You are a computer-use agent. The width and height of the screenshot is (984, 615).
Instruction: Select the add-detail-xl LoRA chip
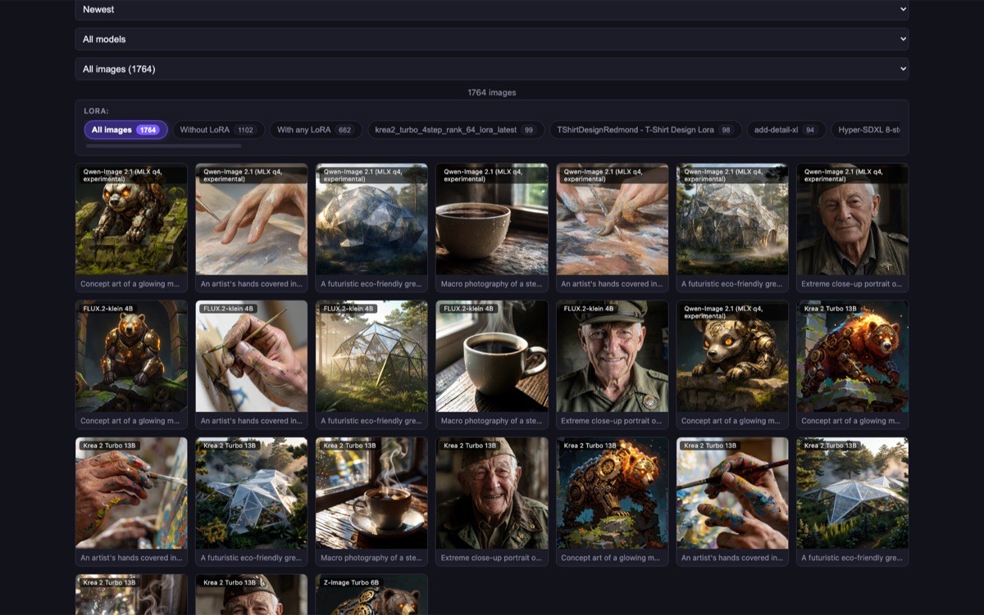(x=786, y=130)
